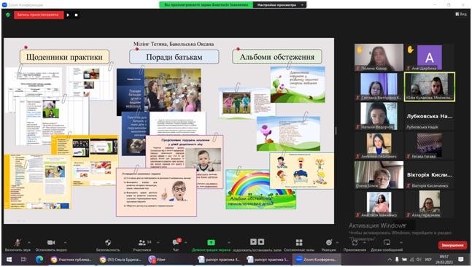Screen dimensions: 472x267
Task: Stop recording with the square icon
Action: [76, 15]
